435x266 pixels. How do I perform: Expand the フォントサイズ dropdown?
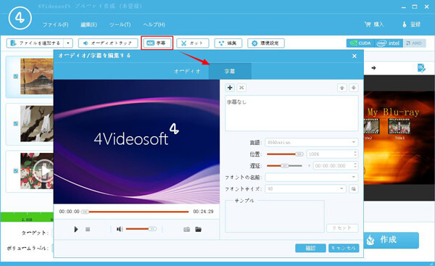tap(305, 188)
